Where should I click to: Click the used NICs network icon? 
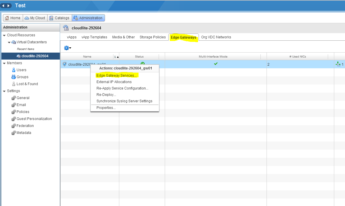(x=337, y=64)
